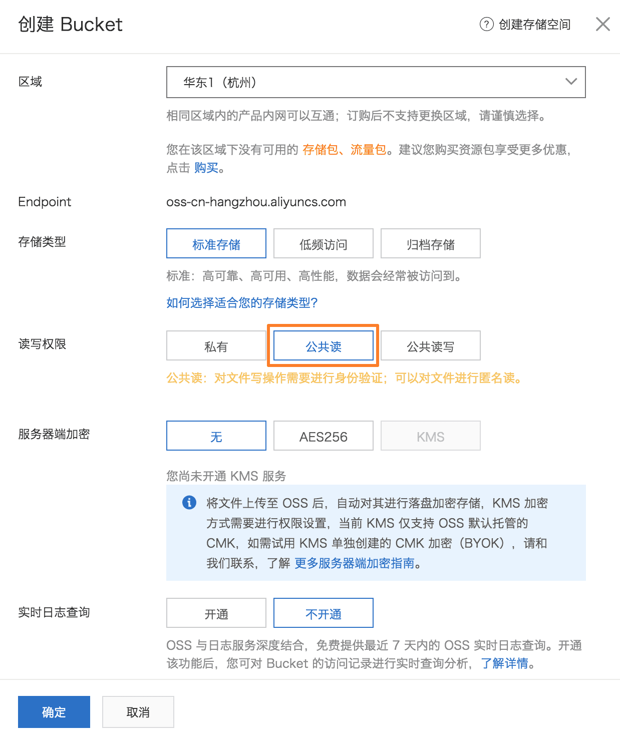Screen dimensions: 620x739
Task: Select 标准存储 storage type
Action: (216, 244)
